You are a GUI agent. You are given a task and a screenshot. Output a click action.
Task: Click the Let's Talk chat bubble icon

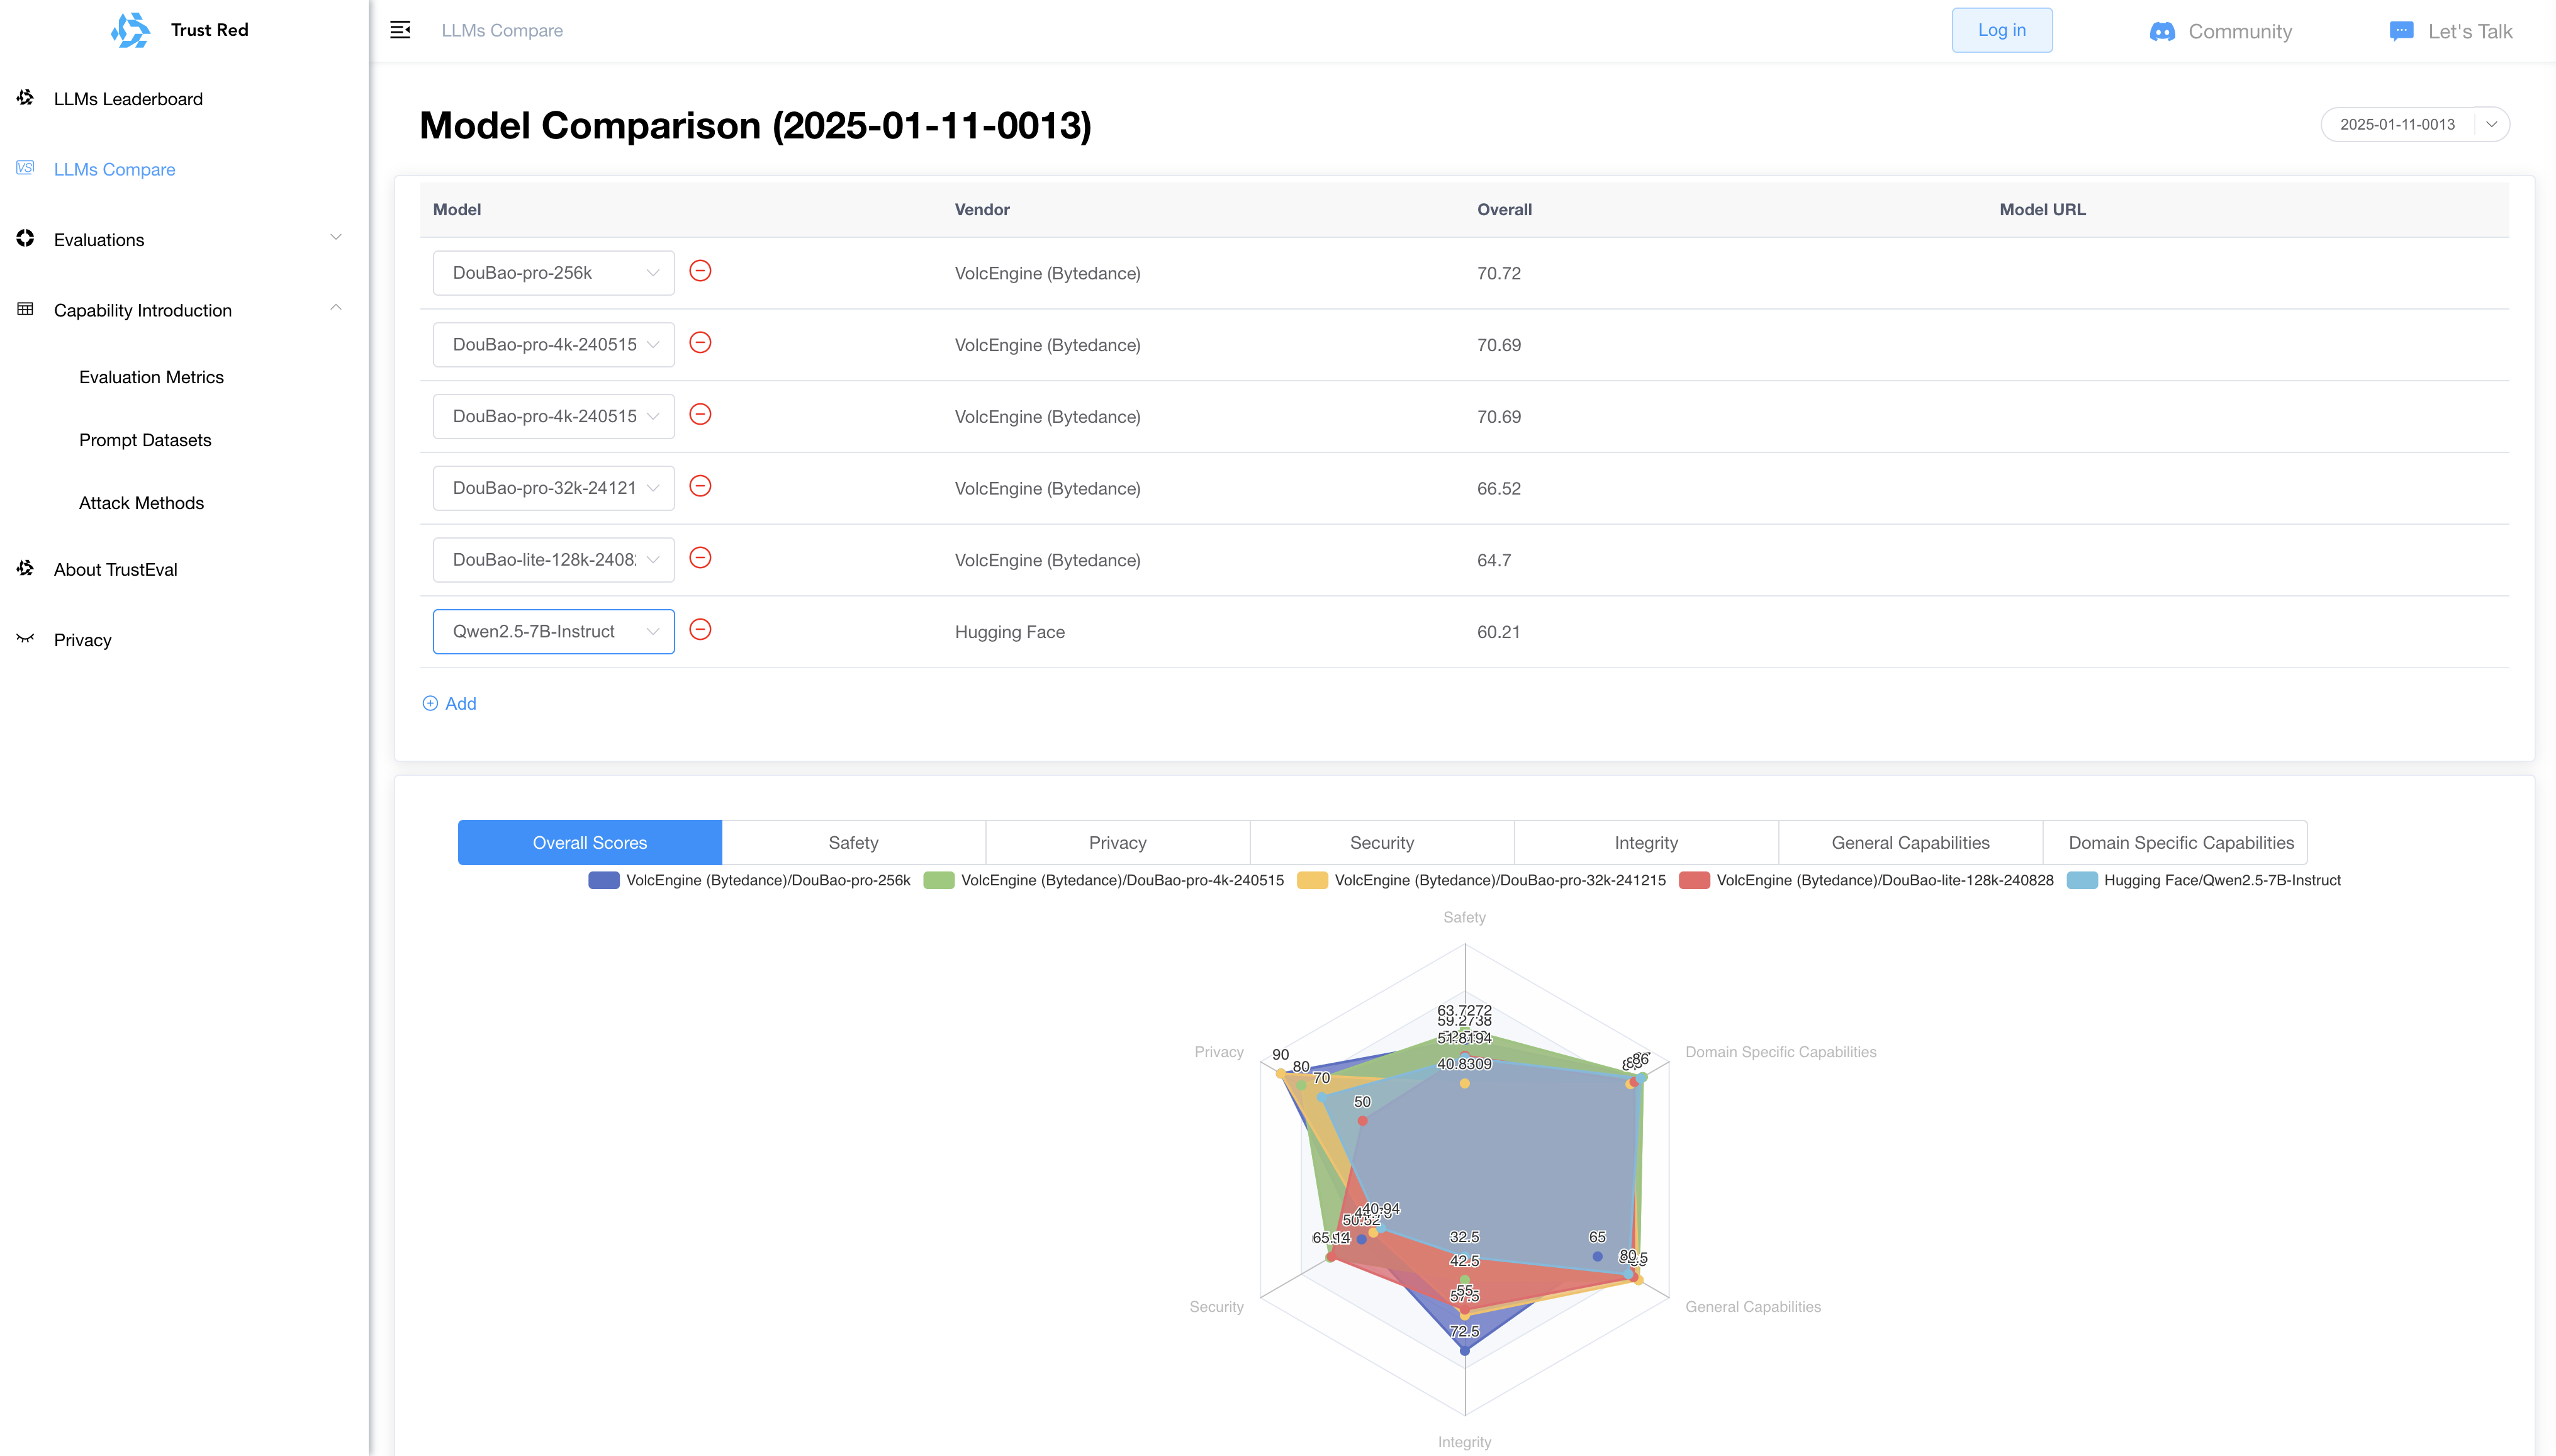click(2401, 31)
